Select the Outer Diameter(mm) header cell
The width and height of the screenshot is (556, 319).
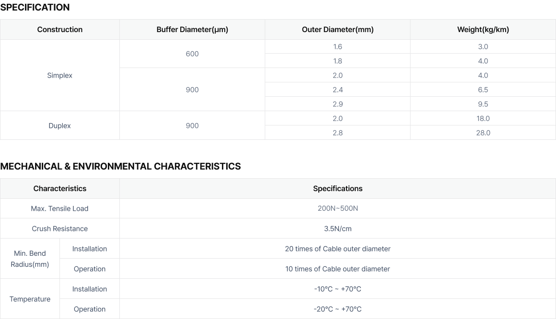tap(337, 29)
